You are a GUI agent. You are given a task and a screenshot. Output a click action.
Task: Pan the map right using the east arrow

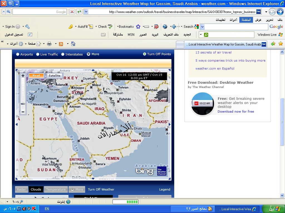169,125
